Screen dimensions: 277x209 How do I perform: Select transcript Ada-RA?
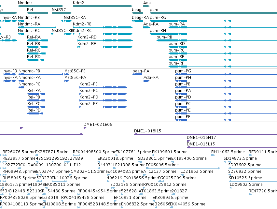coord(146,27)
